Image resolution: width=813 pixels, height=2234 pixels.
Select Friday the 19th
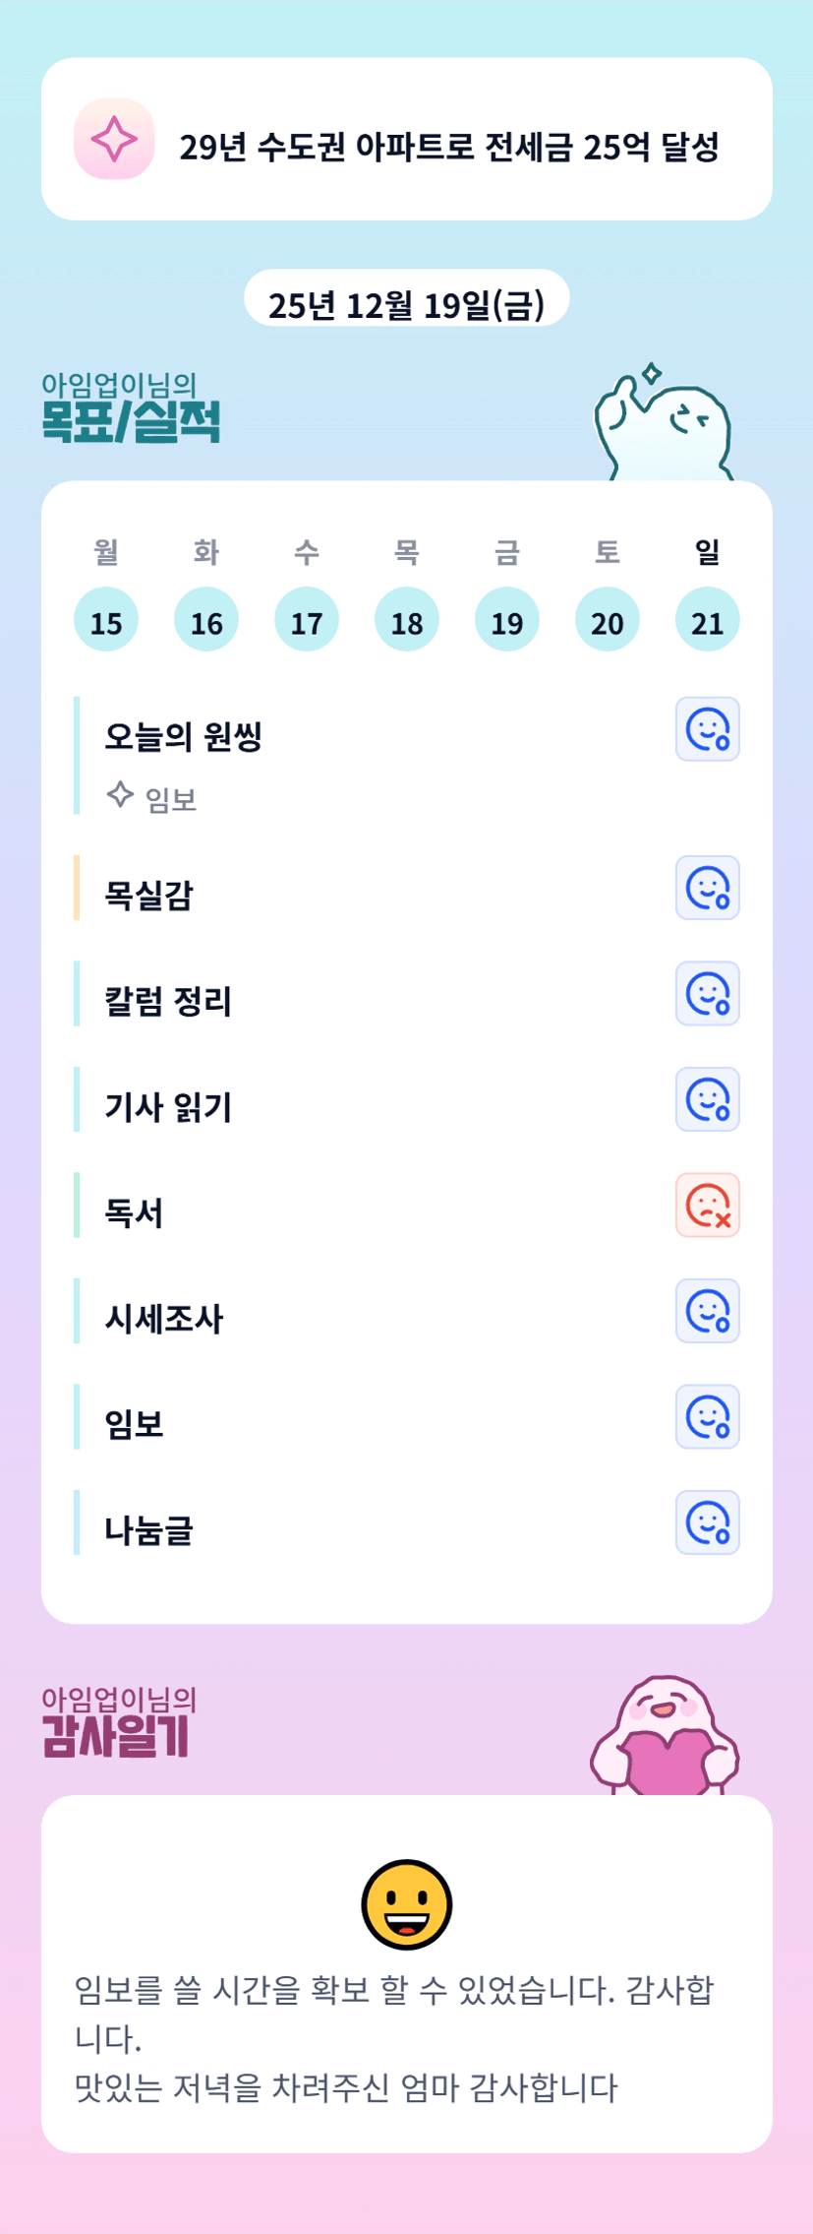(507, 620)
